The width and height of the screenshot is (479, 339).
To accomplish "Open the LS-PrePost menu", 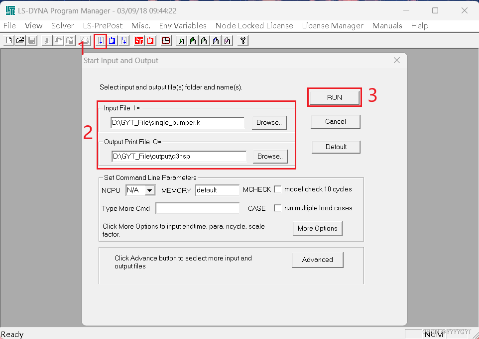I will pyautogui.click(x=103, y=26).
